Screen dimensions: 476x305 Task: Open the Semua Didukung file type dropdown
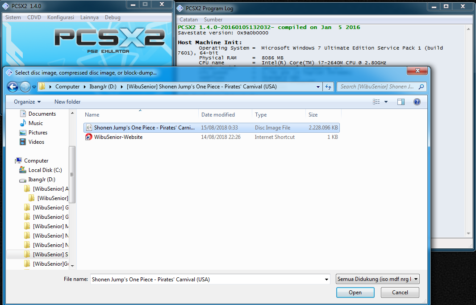pyautogui.click(x=377, y=279)
